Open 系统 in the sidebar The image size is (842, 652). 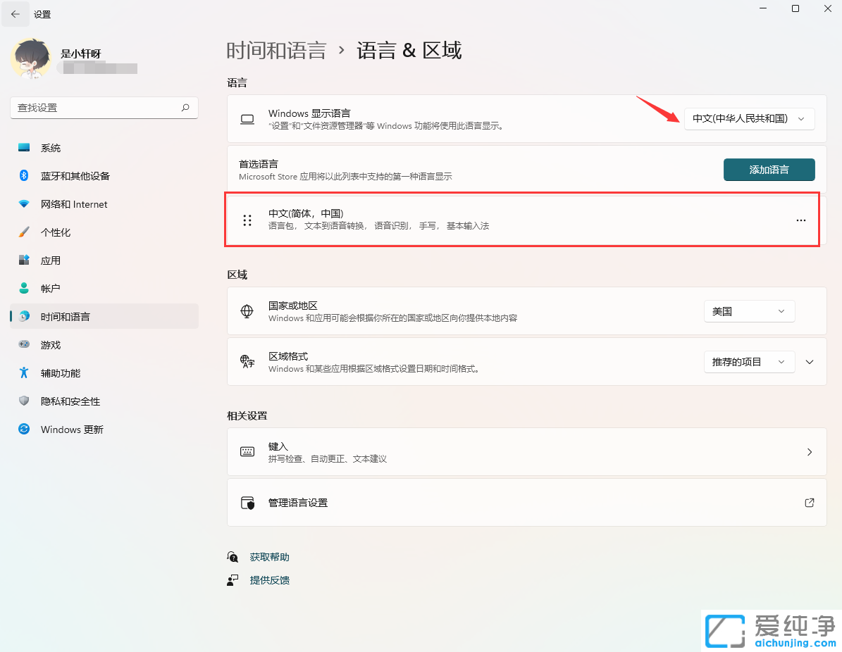tap(104, 148)
